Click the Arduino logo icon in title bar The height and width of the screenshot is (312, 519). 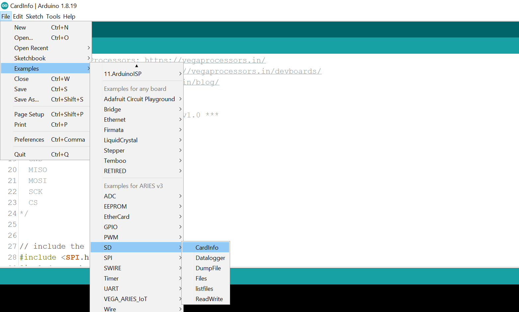5,6
